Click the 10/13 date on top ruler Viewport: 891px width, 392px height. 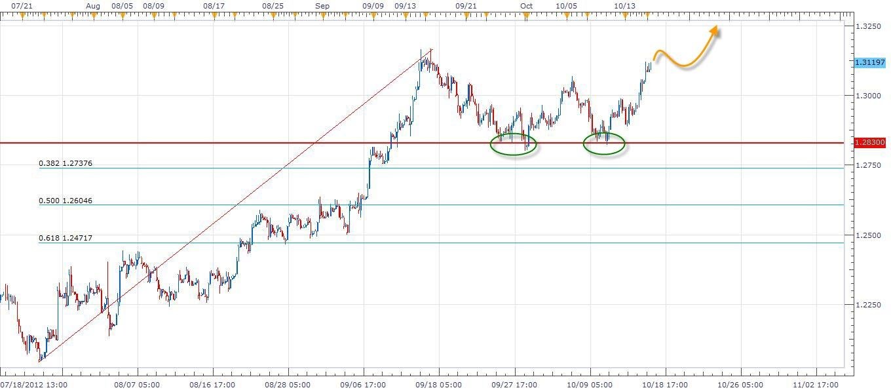coord(625,5)
